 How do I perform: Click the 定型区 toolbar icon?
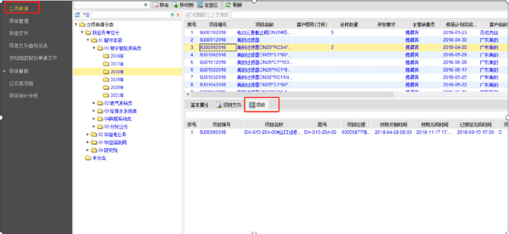[x=200, y=5]
